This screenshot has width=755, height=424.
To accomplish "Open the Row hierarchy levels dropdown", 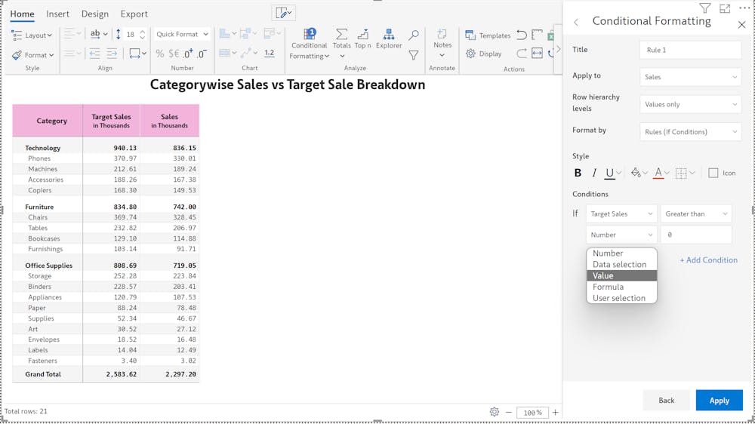I will tap(691, 104).
